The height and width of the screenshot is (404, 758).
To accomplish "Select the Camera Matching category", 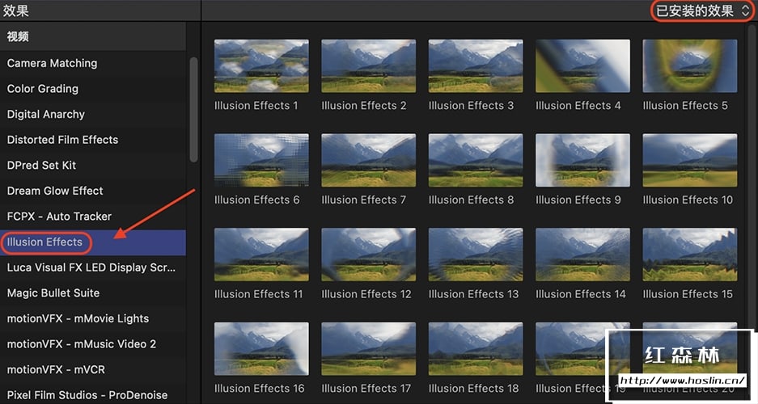I will click(x=93, y=63).
